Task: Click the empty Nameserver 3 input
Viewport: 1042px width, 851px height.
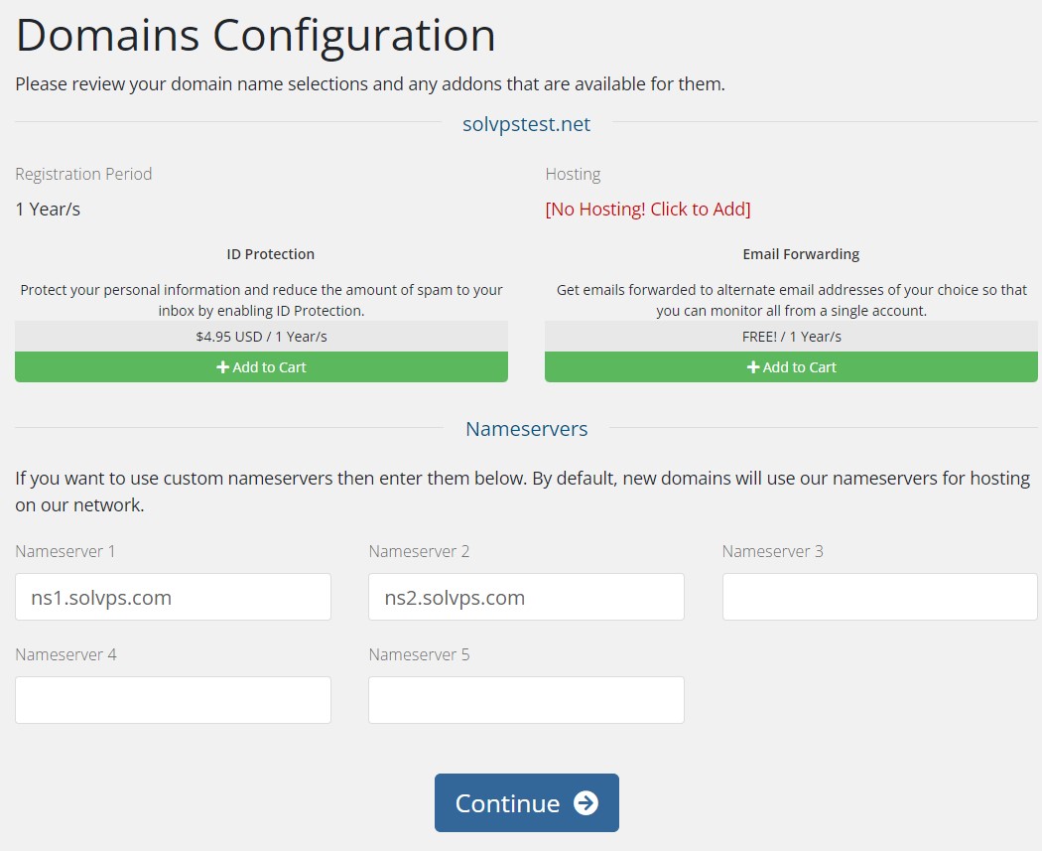Action: pos(880,597)
